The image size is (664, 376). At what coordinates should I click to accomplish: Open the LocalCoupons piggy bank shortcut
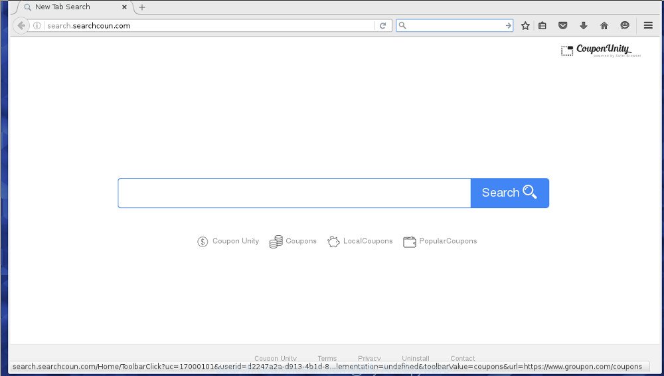click(x=360, y=241)
